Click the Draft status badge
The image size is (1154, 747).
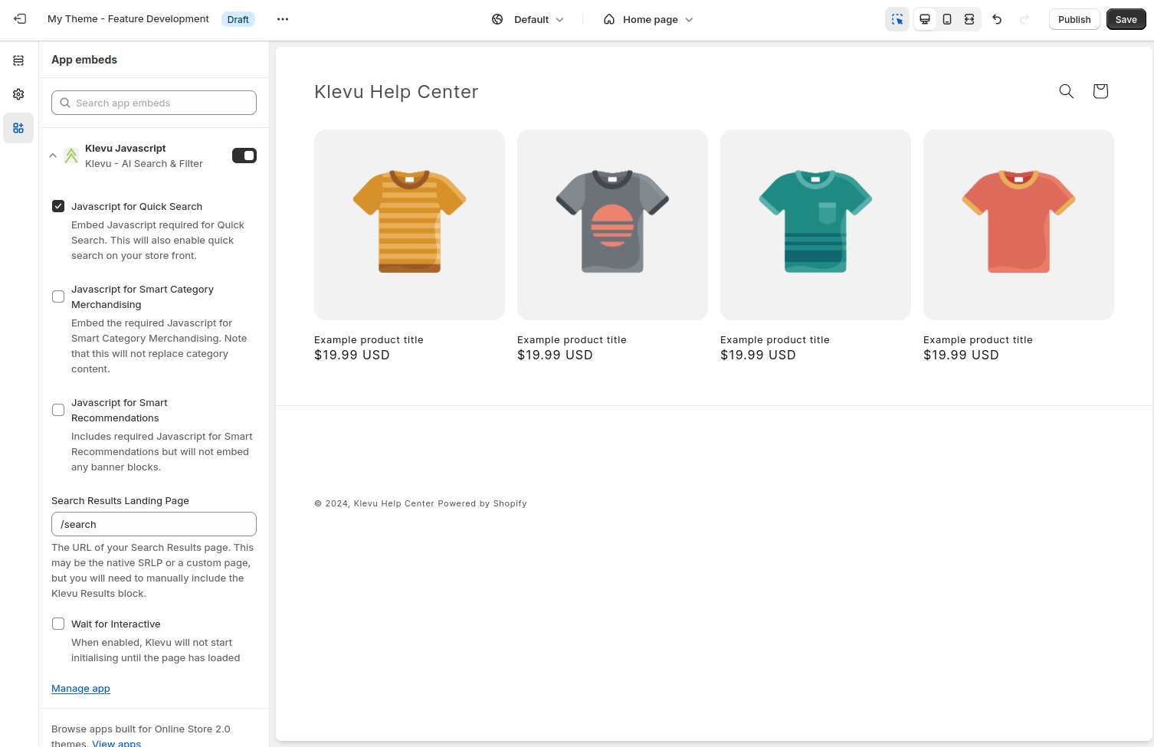click(x=238, y=19)
